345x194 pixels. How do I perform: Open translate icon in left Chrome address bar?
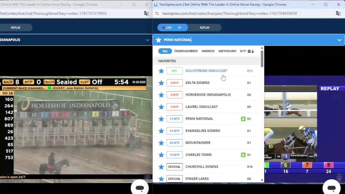tap(146, 13)
